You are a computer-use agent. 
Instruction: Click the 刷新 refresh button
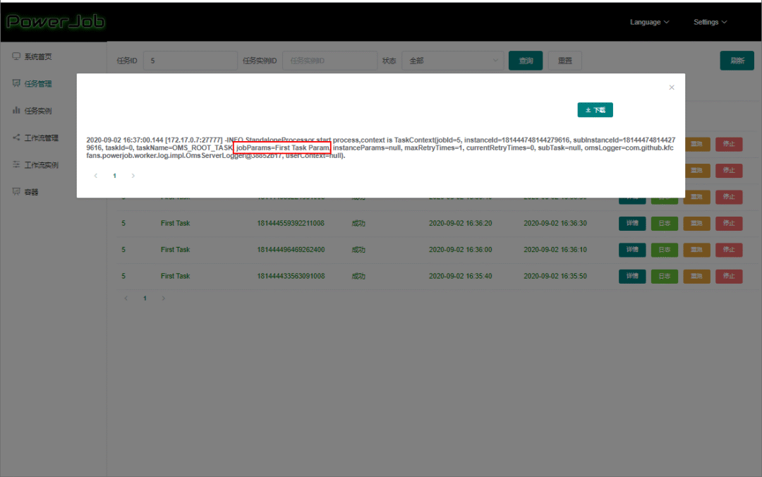tap(737, 61)
